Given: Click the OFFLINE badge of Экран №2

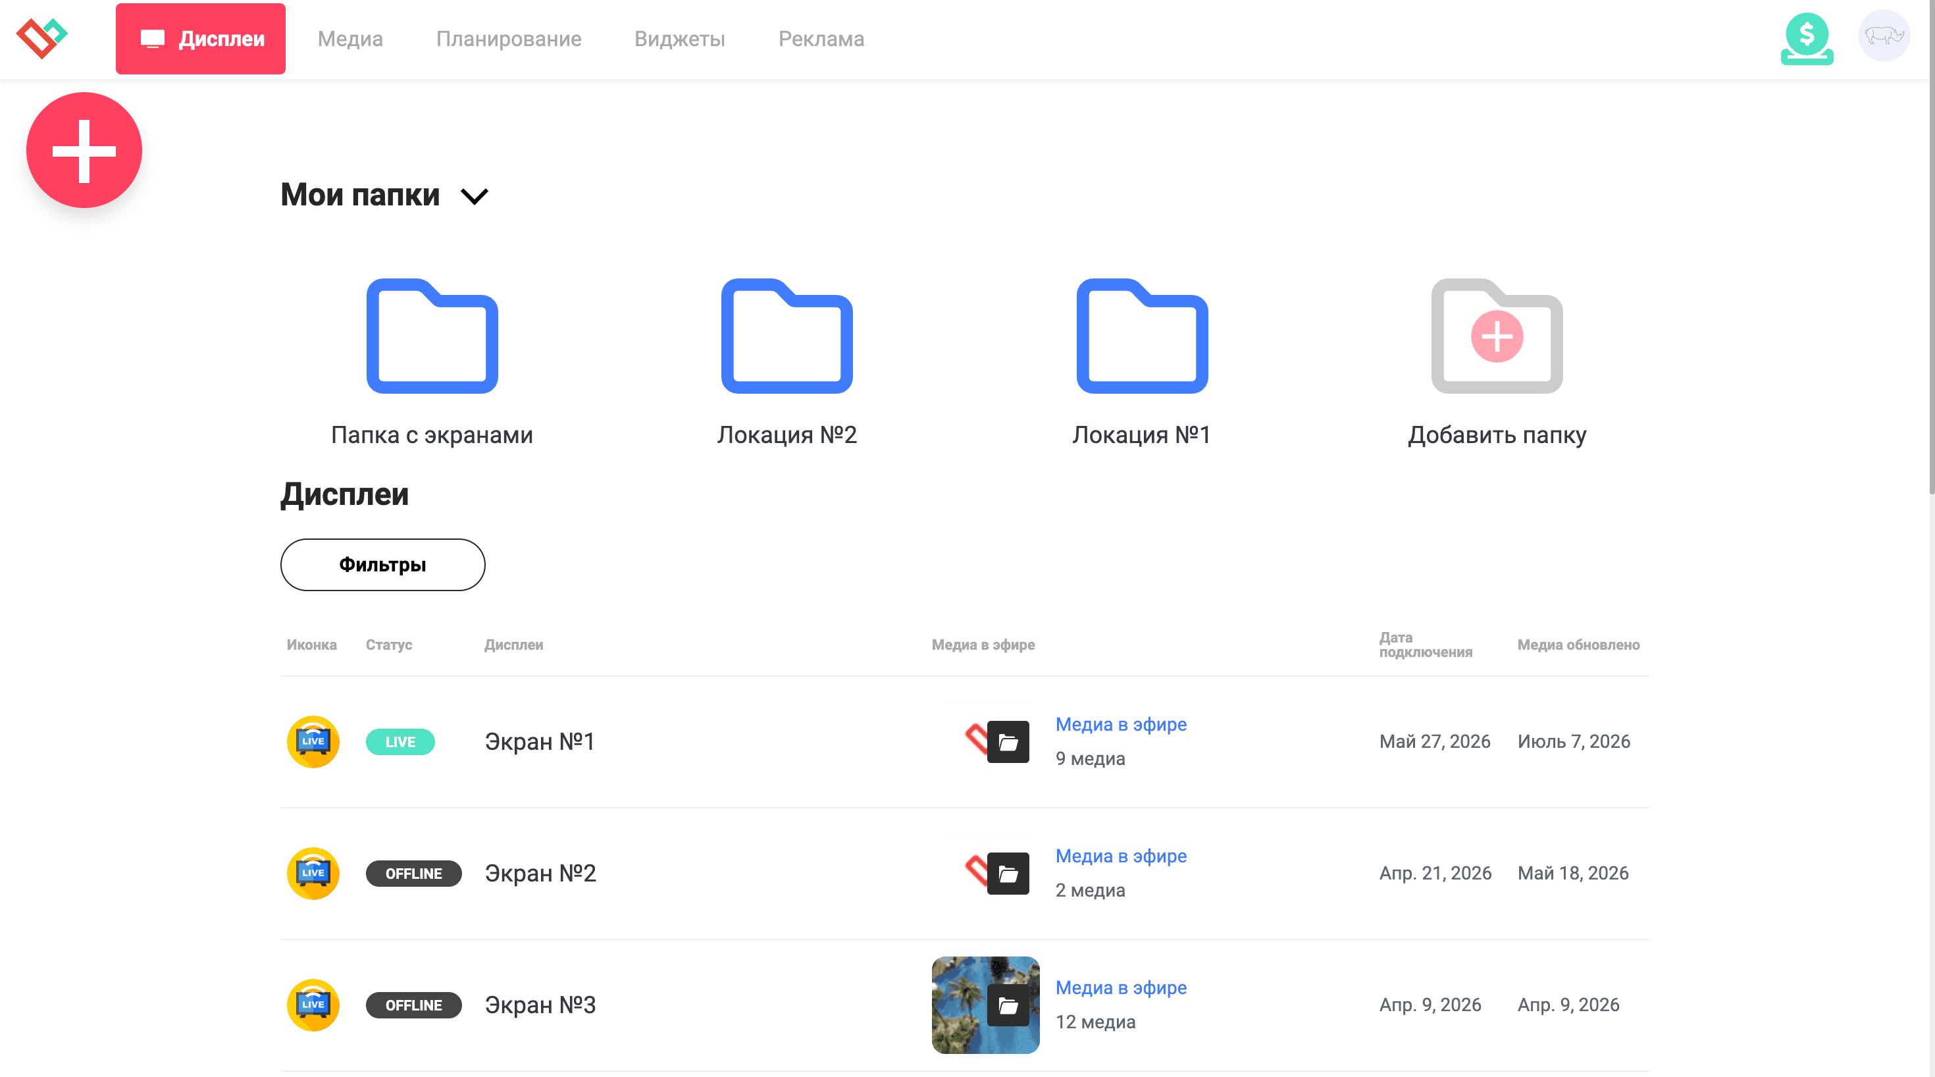Looking at the screenshot, I should [413, 874].
